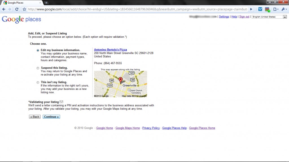Open the Help link at top
The height and width of the screenshot is (162, 289).
point(234,17)
